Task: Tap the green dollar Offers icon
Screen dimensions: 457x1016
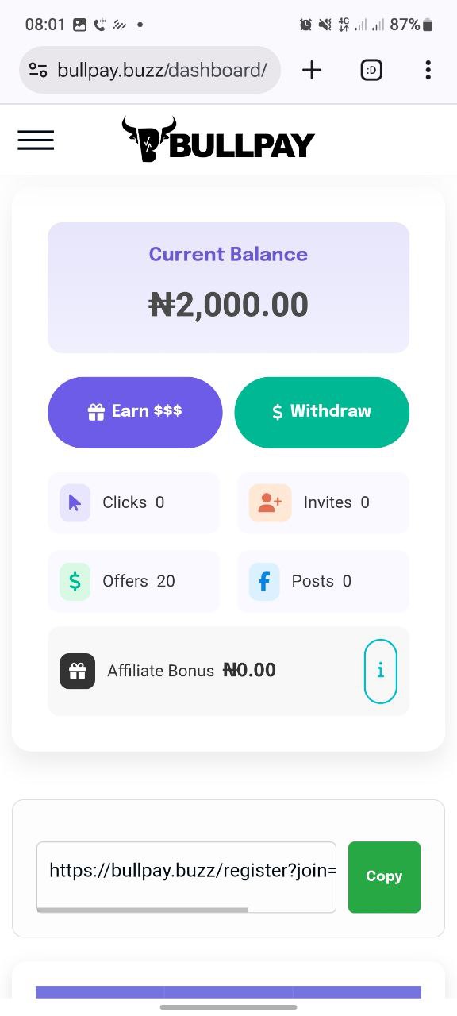Action: [x=75, y=581]
